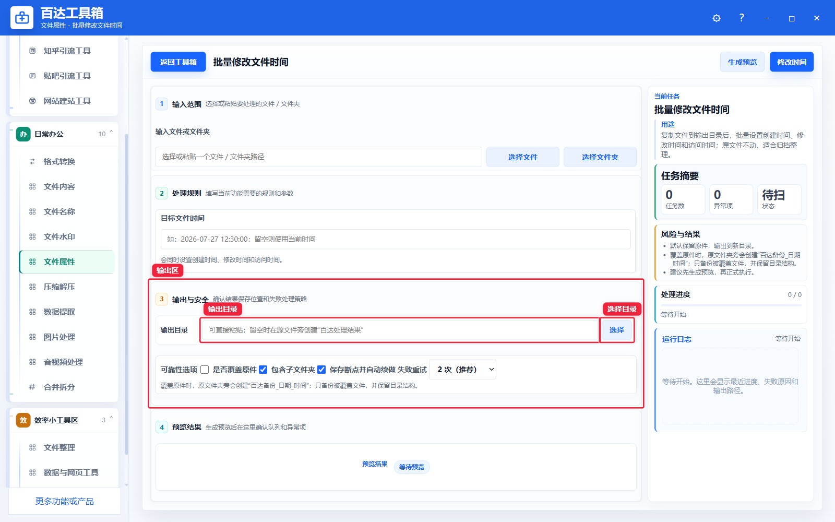Click the 百达工具箱 app logo icon

tap(22, 18)
